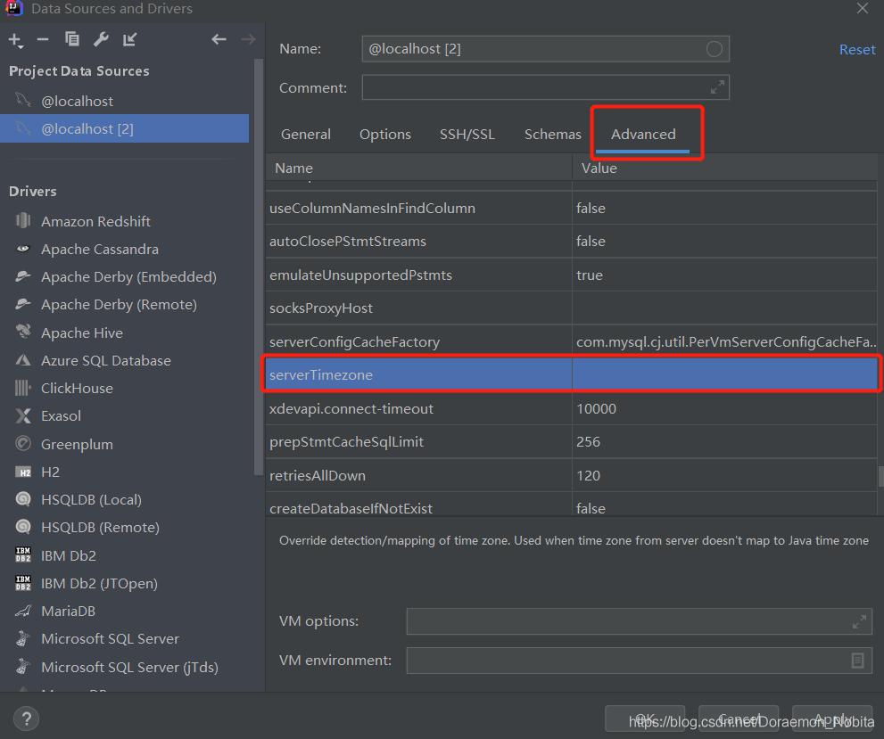Duplicate the selected data source

pos(72,39)
